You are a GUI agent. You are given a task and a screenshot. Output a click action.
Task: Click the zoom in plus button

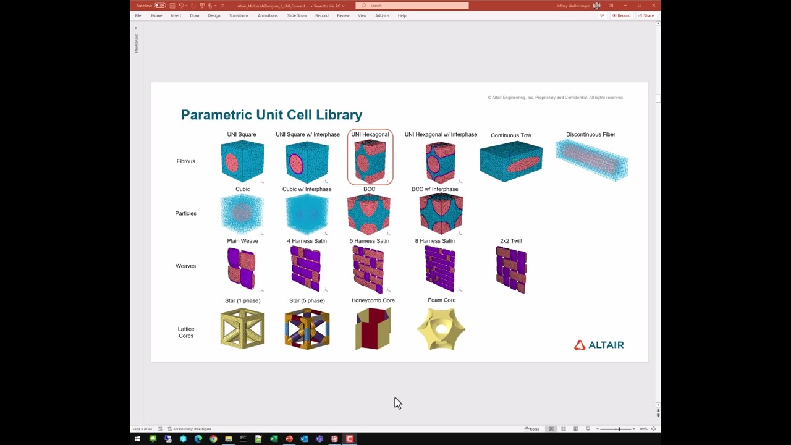pyautogui.click(x=634, y=429)
